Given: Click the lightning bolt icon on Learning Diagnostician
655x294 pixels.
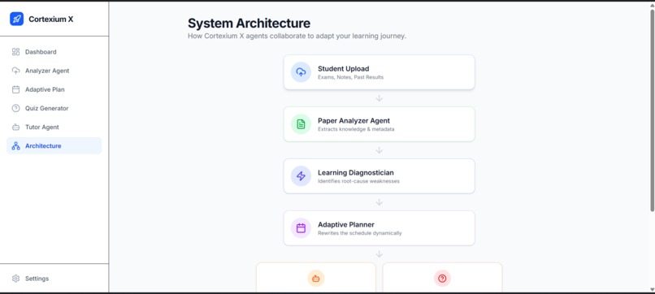Looking at the screenshot, I should [x=301, y=175].
